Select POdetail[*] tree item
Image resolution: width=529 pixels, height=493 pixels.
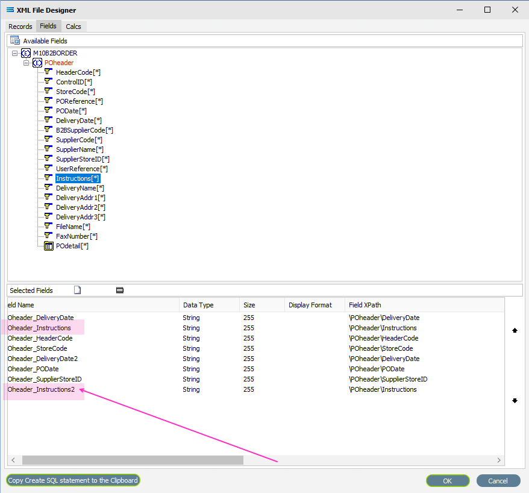pyautogui.click(x=72, y=246)
